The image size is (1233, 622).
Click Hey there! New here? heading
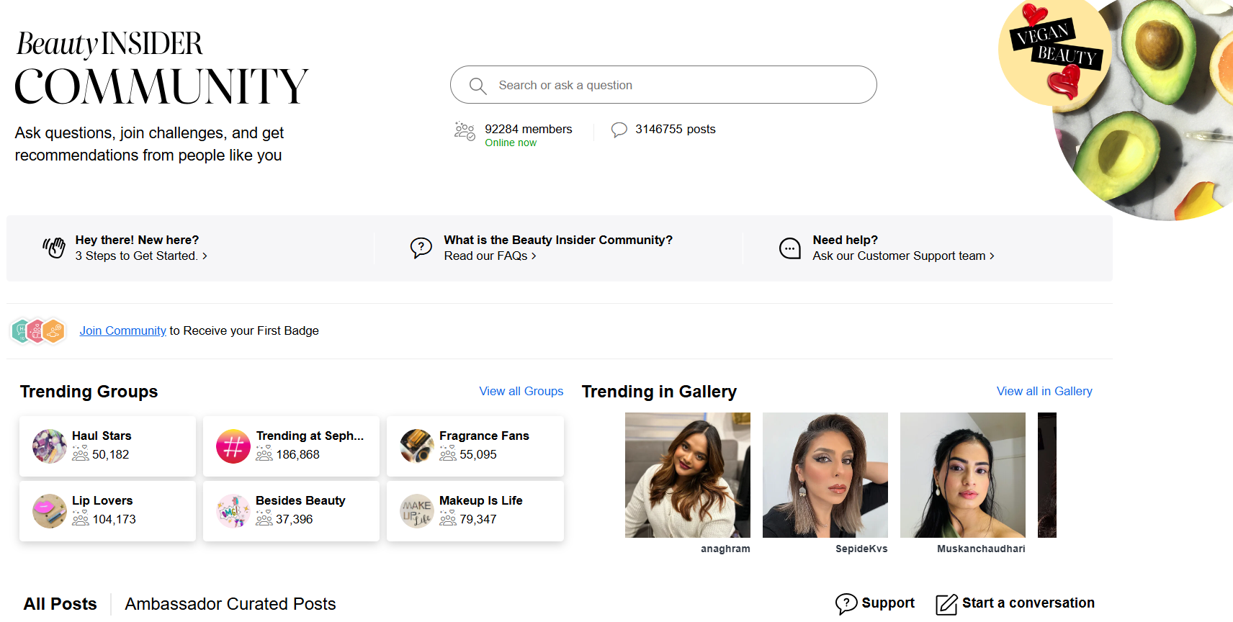[x=137, y=240]
